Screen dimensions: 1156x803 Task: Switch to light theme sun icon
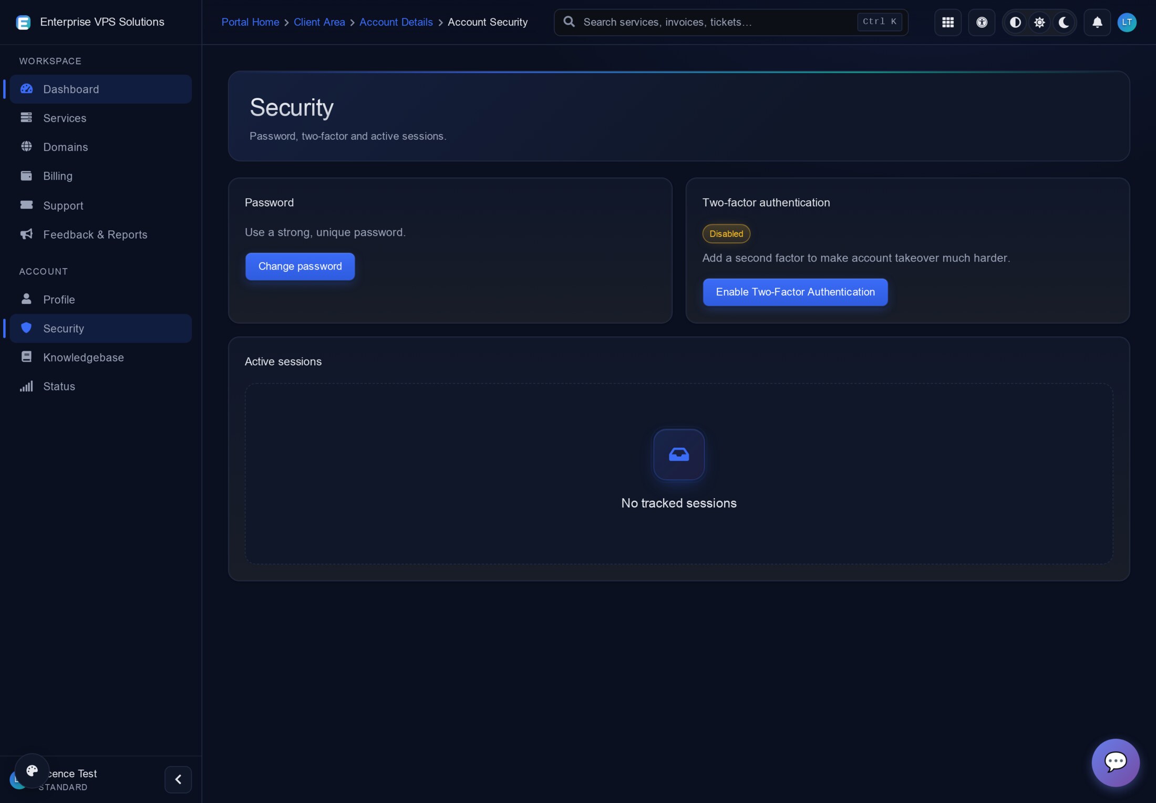click(x=1039, y=22)
